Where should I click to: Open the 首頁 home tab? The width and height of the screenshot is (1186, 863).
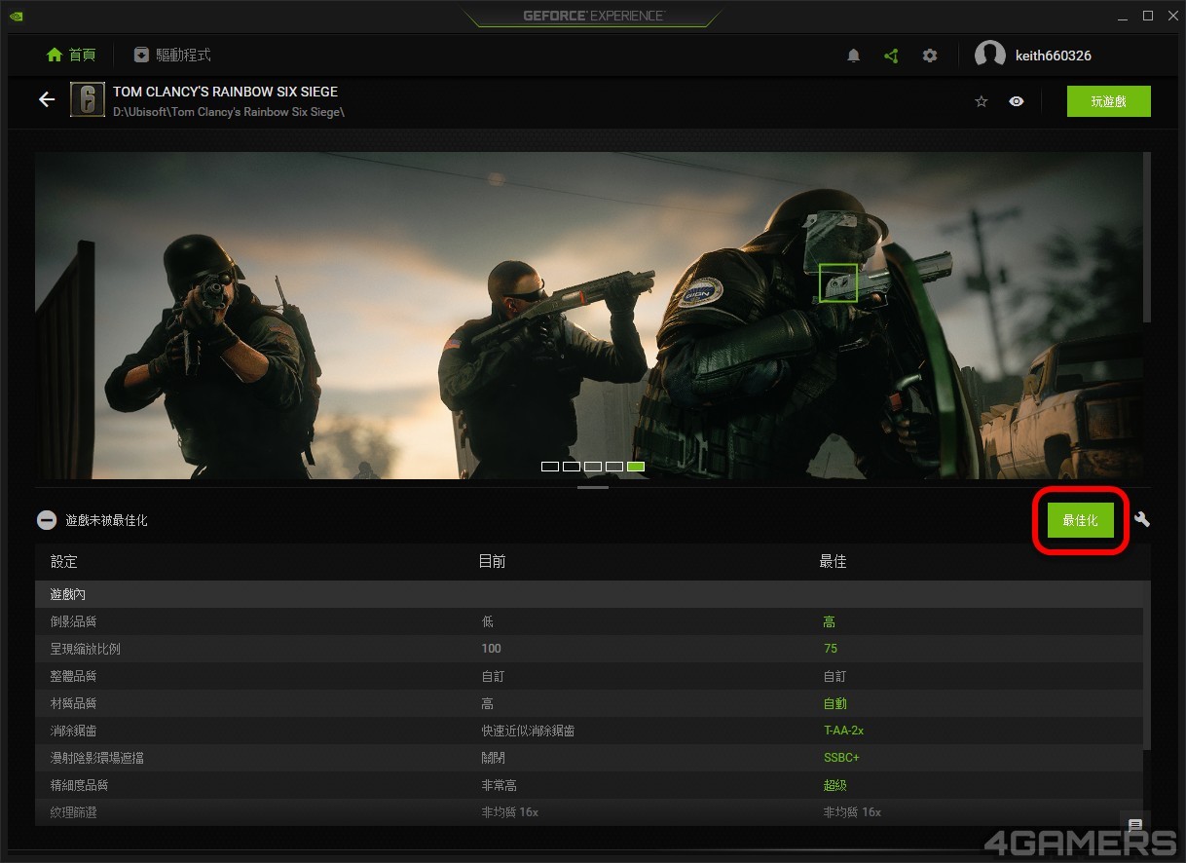[x=71, y=56]
